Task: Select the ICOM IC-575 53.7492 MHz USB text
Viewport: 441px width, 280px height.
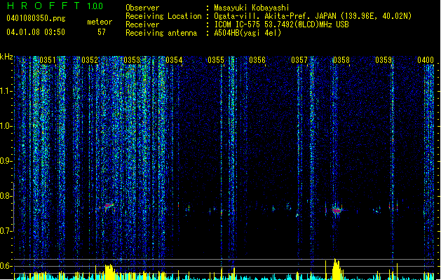Action: pos(281,24)
